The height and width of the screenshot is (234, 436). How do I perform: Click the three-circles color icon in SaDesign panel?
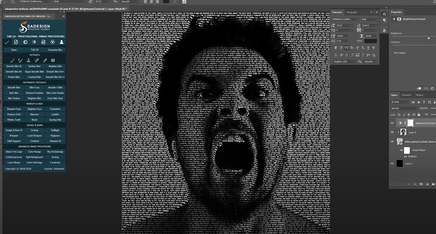pyautogui.click(x=52, y=42)
